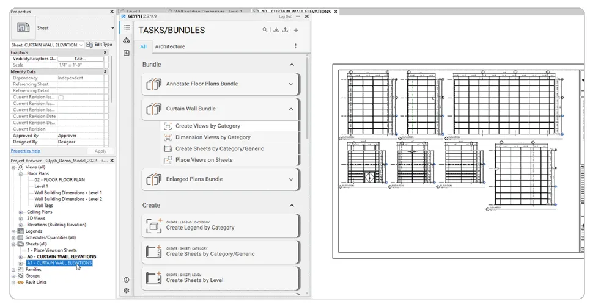Click the Create Sheets by Category/Generic bundle-item icon
Screen dimensions: 590x304
(168, 149)
